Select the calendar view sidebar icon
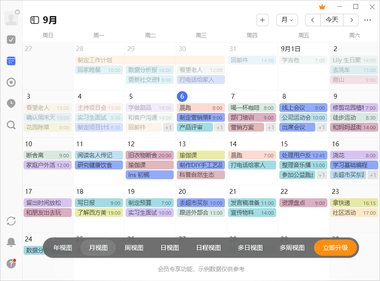 click(x=11, y=61)
